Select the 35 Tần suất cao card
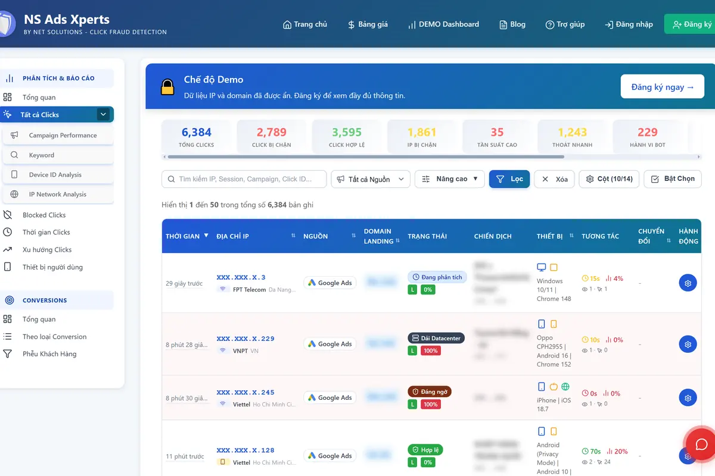This screenshot has width=715, height=476. 497,136
